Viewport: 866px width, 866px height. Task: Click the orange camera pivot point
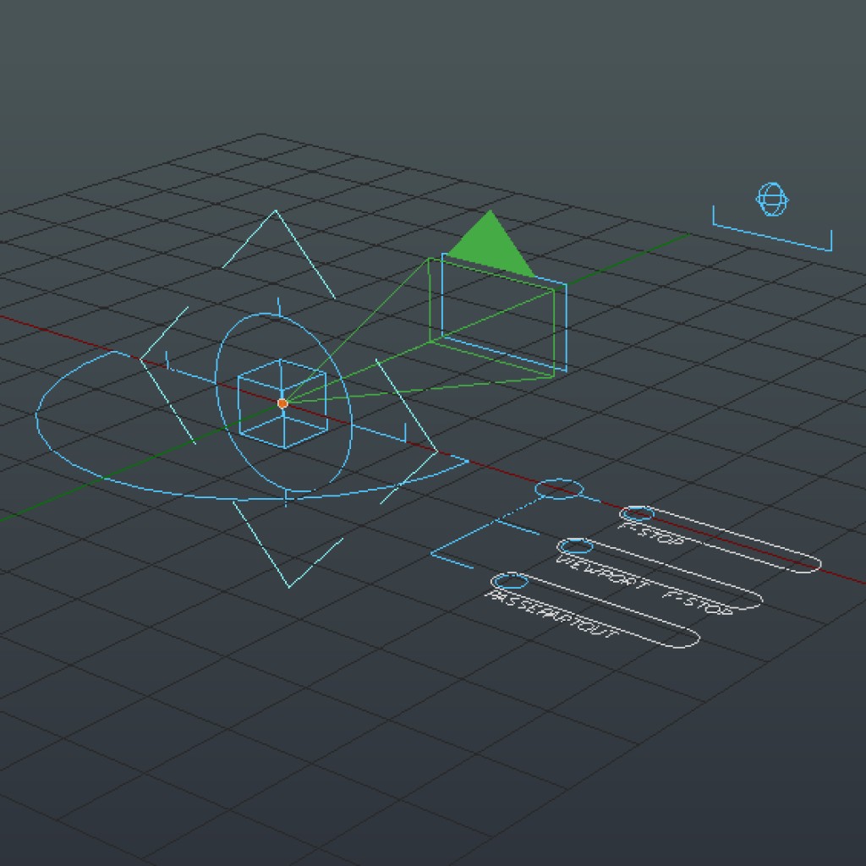[x=282, y=403]
